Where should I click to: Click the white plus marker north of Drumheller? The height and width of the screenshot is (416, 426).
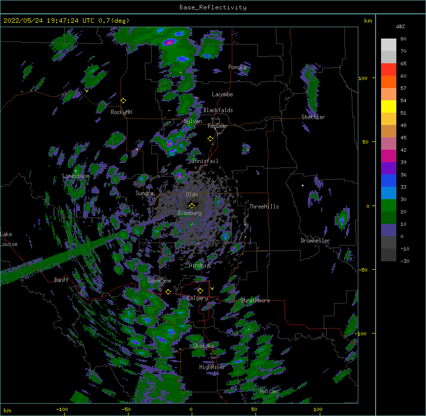(302, 185)
